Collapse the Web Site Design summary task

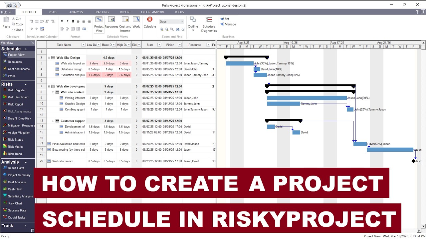(49, 57)
